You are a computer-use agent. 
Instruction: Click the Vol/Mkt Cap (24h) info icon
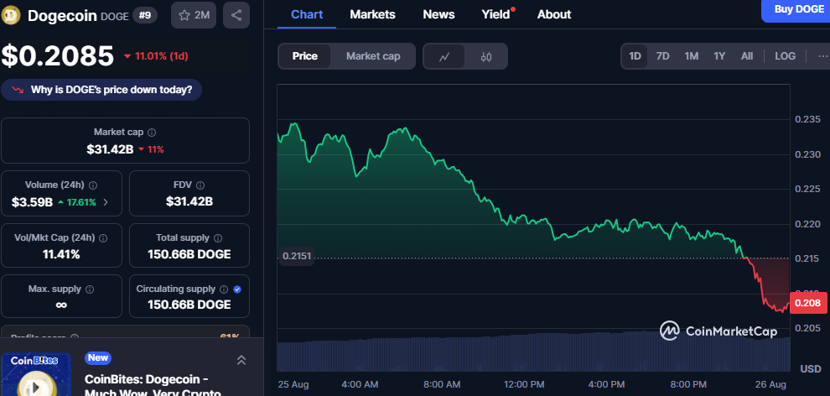tap(103, 238)
